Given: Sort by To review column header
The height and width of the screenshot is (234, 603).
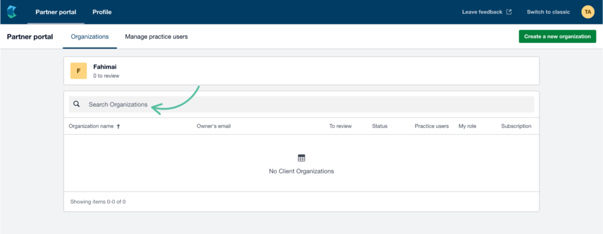Looking at the screenshot, I should click(x=340, y=126).
